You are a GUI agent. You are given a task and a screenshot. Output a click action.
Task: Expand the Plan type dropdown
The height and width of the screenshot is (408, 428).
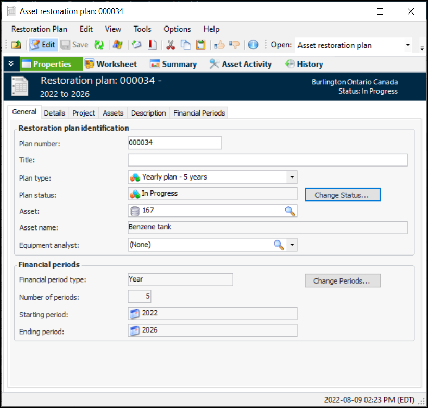tap(292, 177)
